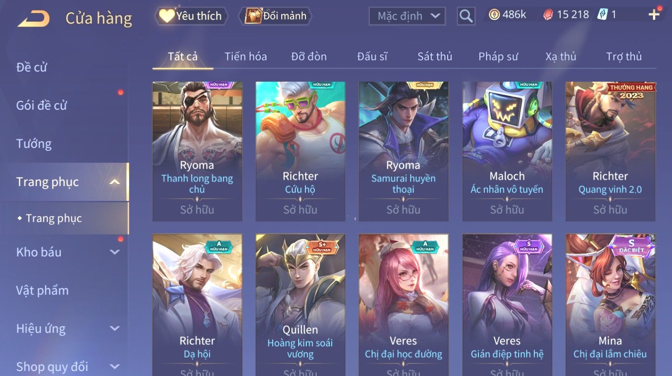Expand the Hiệu ứng sidebar section
Image resolution: width=672 pixels, height=376 pixels.
[x=115, y=329]
